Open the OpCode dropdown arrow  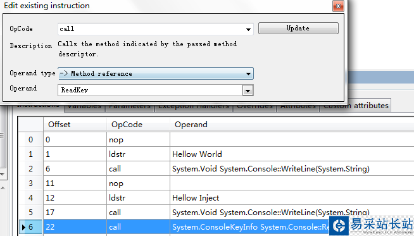(x=248, y=29)
